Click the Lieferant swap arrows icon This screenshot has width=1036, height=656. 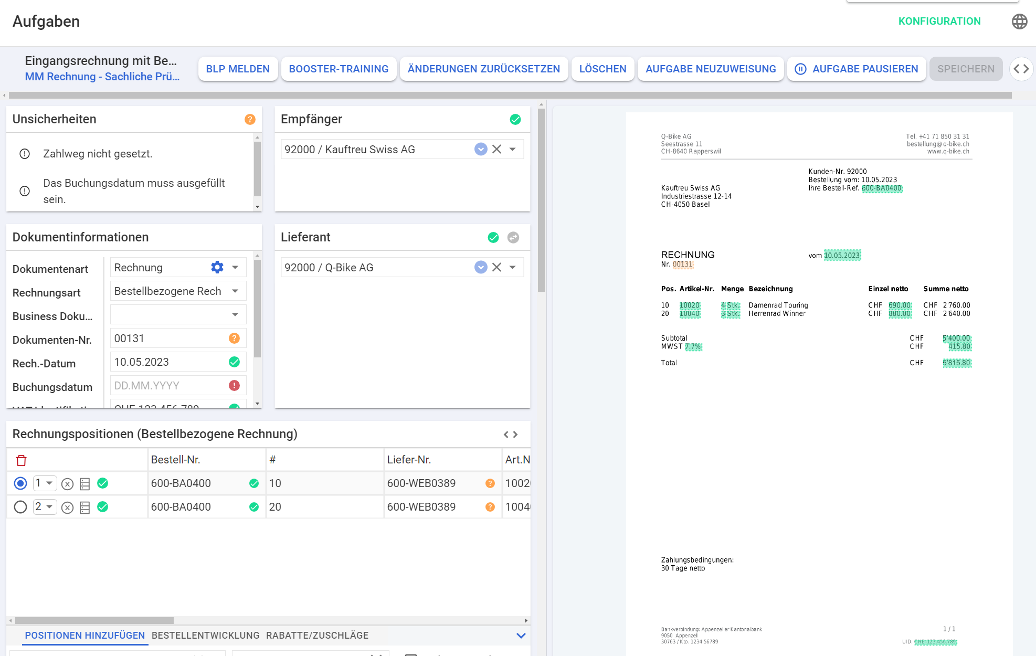point(513,238)
